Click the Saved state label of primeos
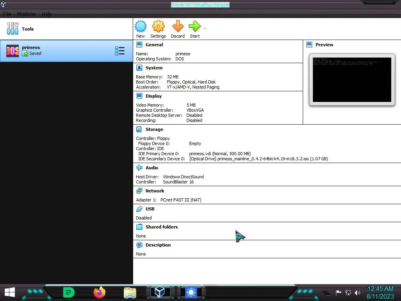The width and height of the screenshot is (401, 301). (35, 53)
